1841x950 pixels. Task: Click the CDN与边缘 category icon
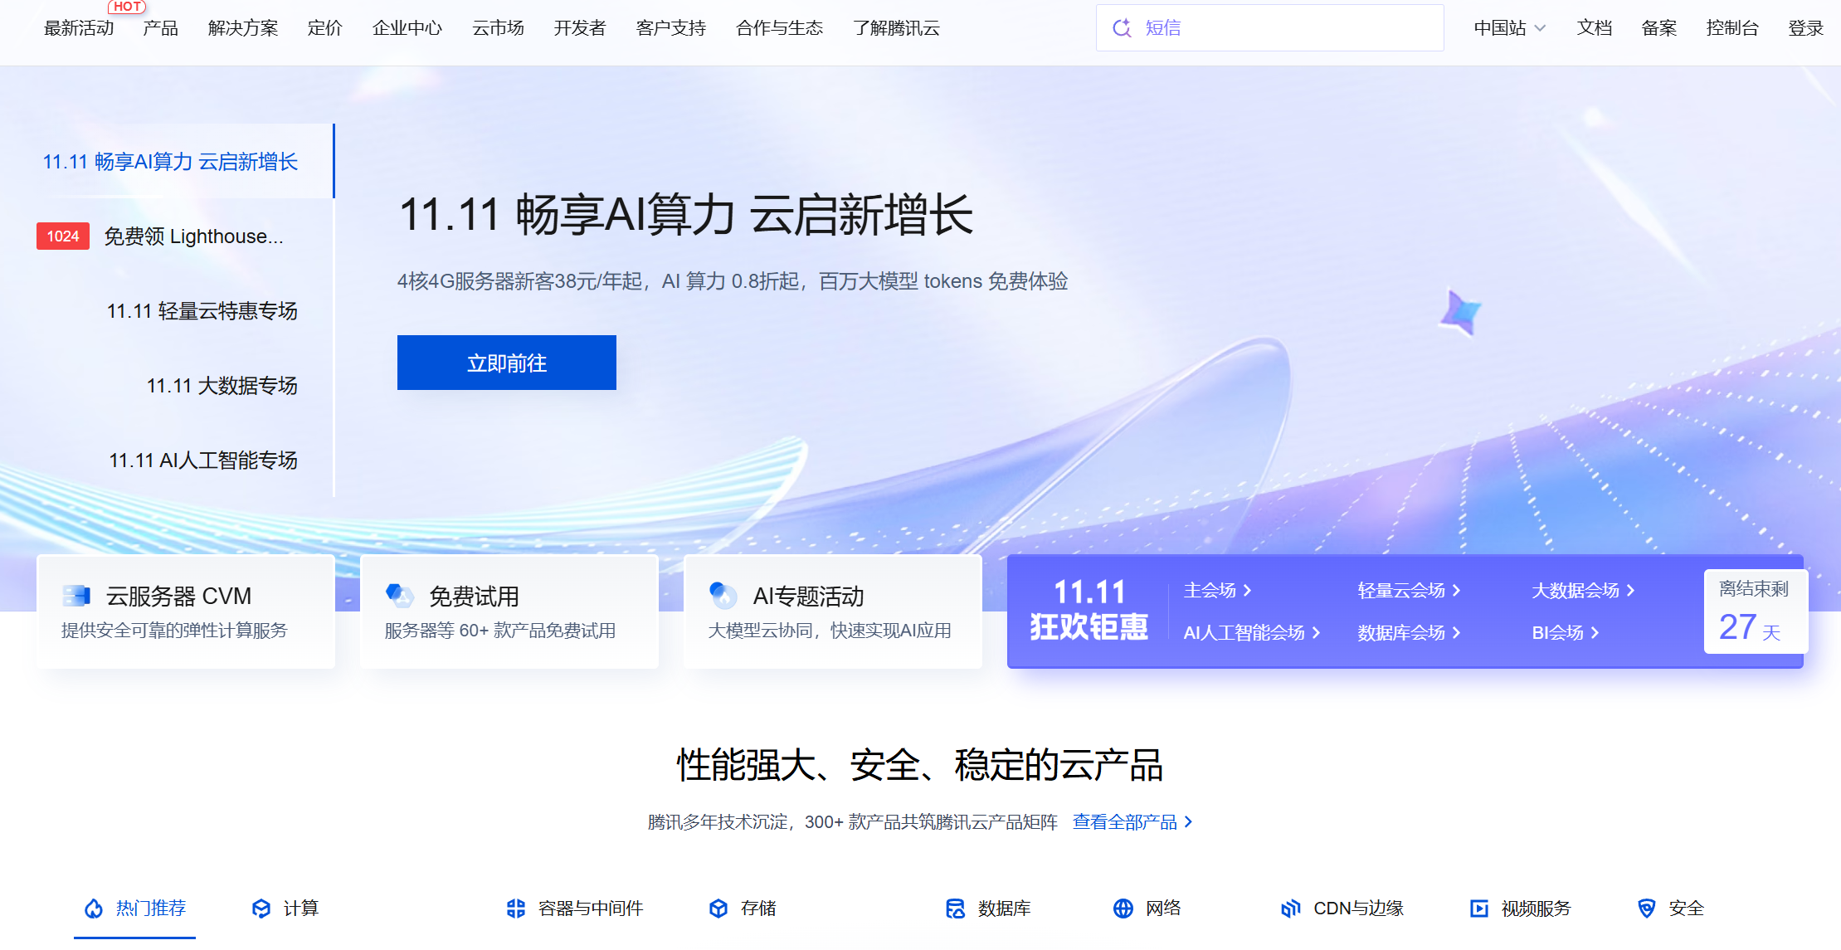tap(1291, 909)
